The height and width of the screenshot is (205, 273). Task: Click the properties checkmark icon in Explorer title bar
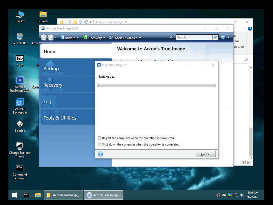click(x=70, y=22)
